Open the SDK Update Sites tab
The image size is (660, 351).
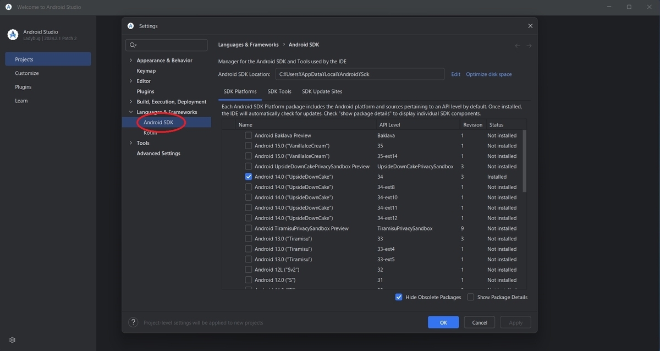pos(322,91)
